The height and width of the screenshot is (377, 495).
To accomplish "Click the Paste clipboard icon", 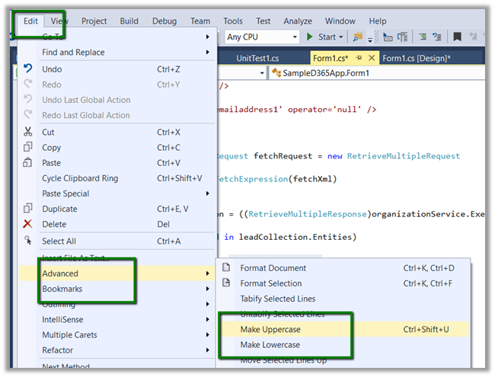I will pos(28,162).
